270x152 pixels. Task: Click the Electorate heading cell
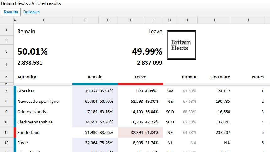(220, 77)
